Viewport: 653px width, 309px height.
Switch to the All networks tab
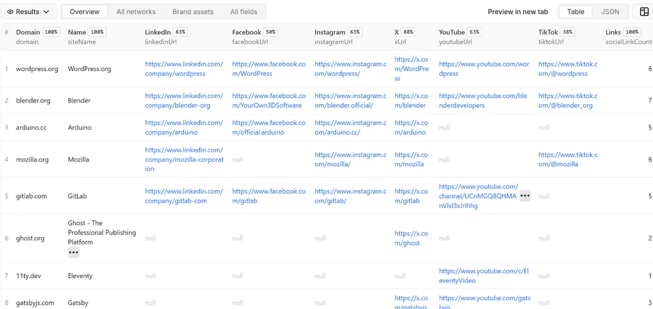click(136, 12)
